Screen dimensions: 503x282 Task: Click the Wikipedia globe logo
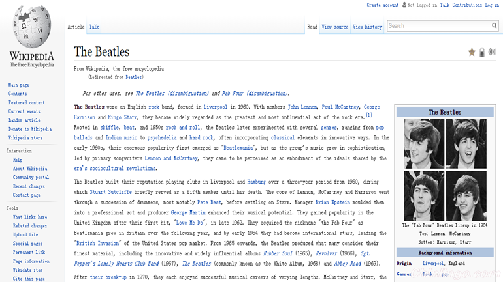tap(32, 27)
